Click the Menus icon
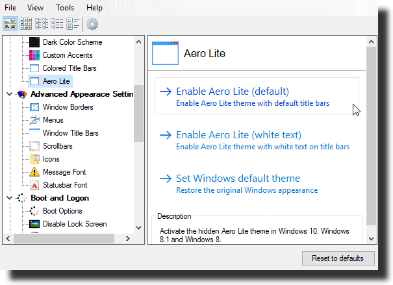Image resolution: width=393 pixels, height=285 pixels. (34, 120)
